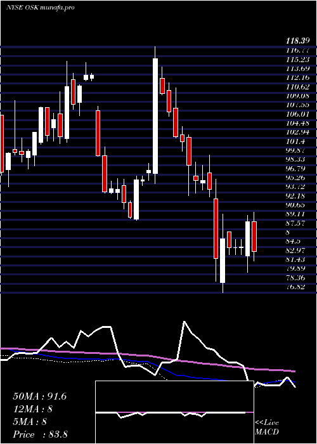Click the 95.26 price axis label
The height and width of the screenshot is (444, 317).
(295, 178)
